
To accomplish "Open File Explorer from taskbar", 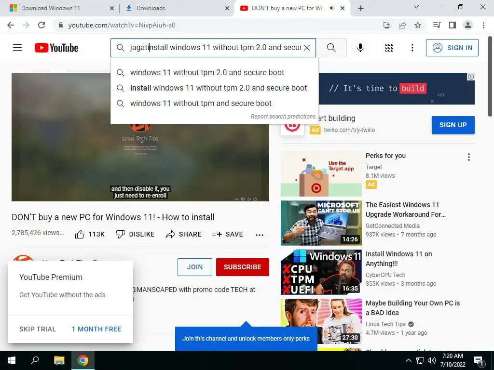I will 59,360.
